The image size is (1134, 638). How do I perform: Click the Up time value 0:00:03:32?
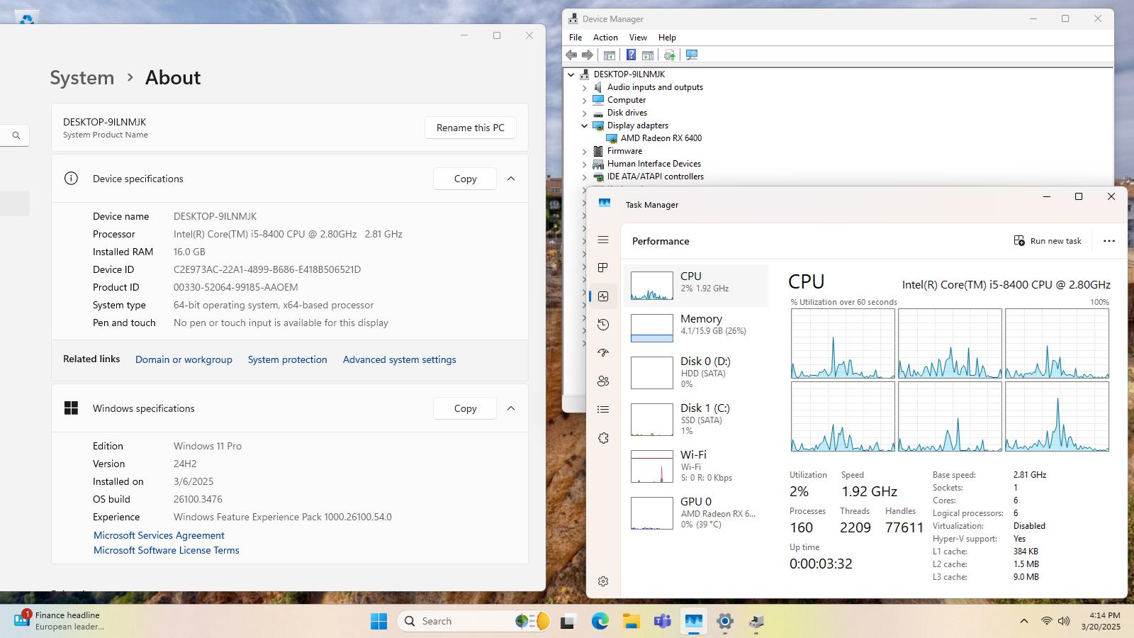[x=821, y=564]
